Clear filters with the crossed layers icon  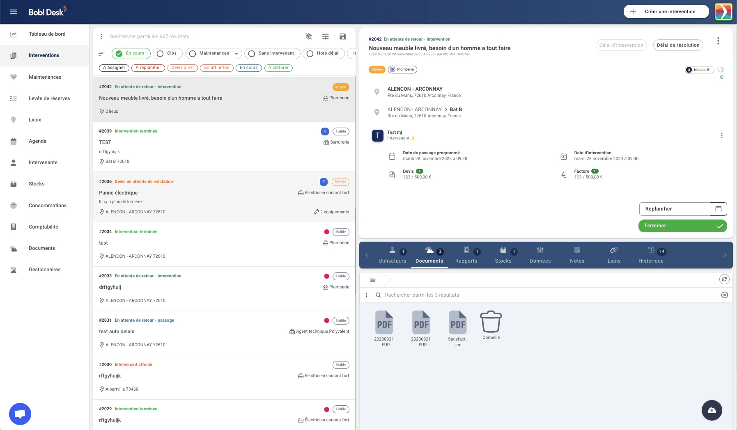[x=309, y=37]
